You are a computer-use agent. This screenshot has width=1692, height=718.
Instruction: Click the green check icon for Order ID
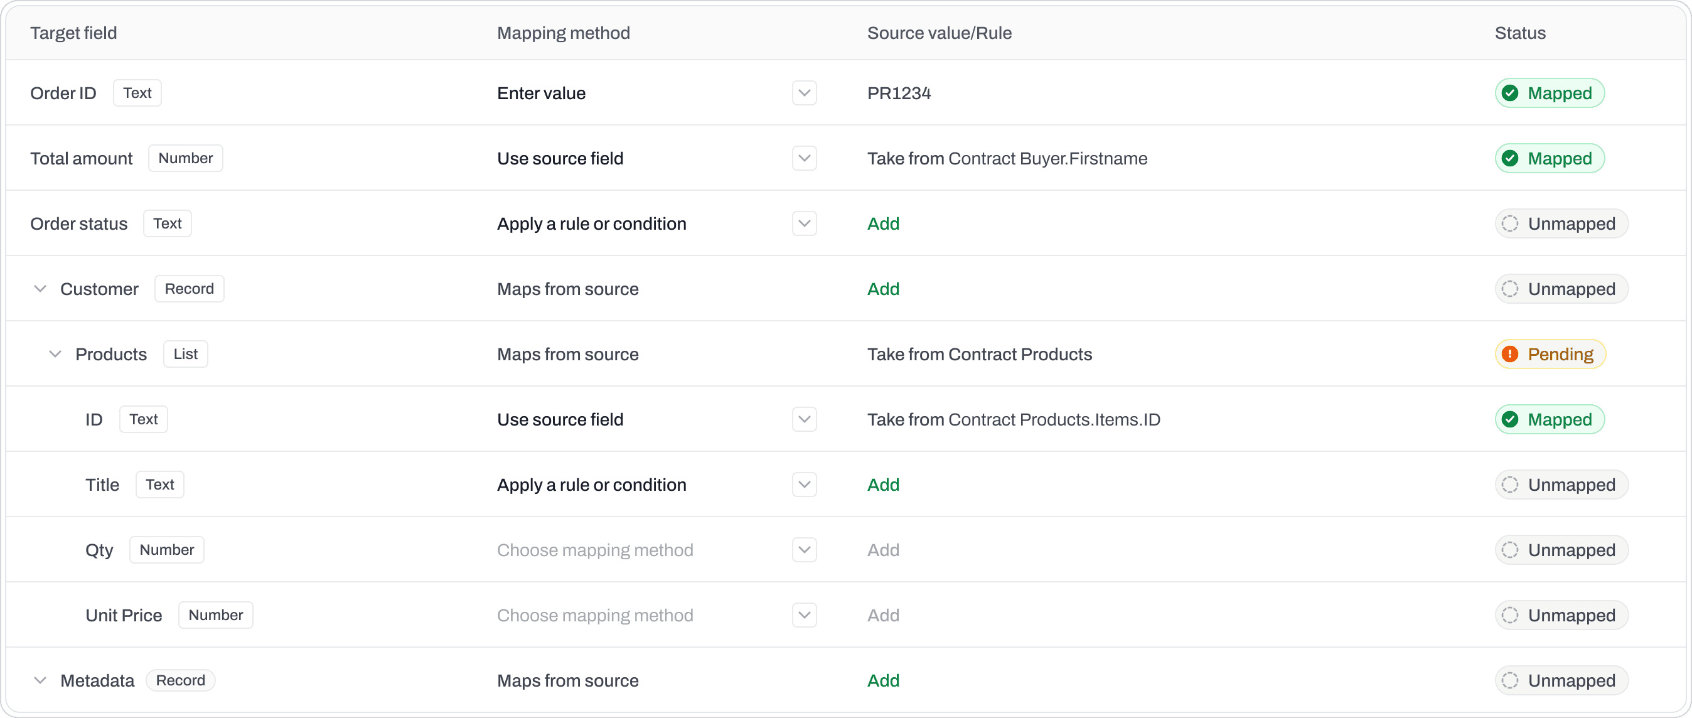(1510, 94)
